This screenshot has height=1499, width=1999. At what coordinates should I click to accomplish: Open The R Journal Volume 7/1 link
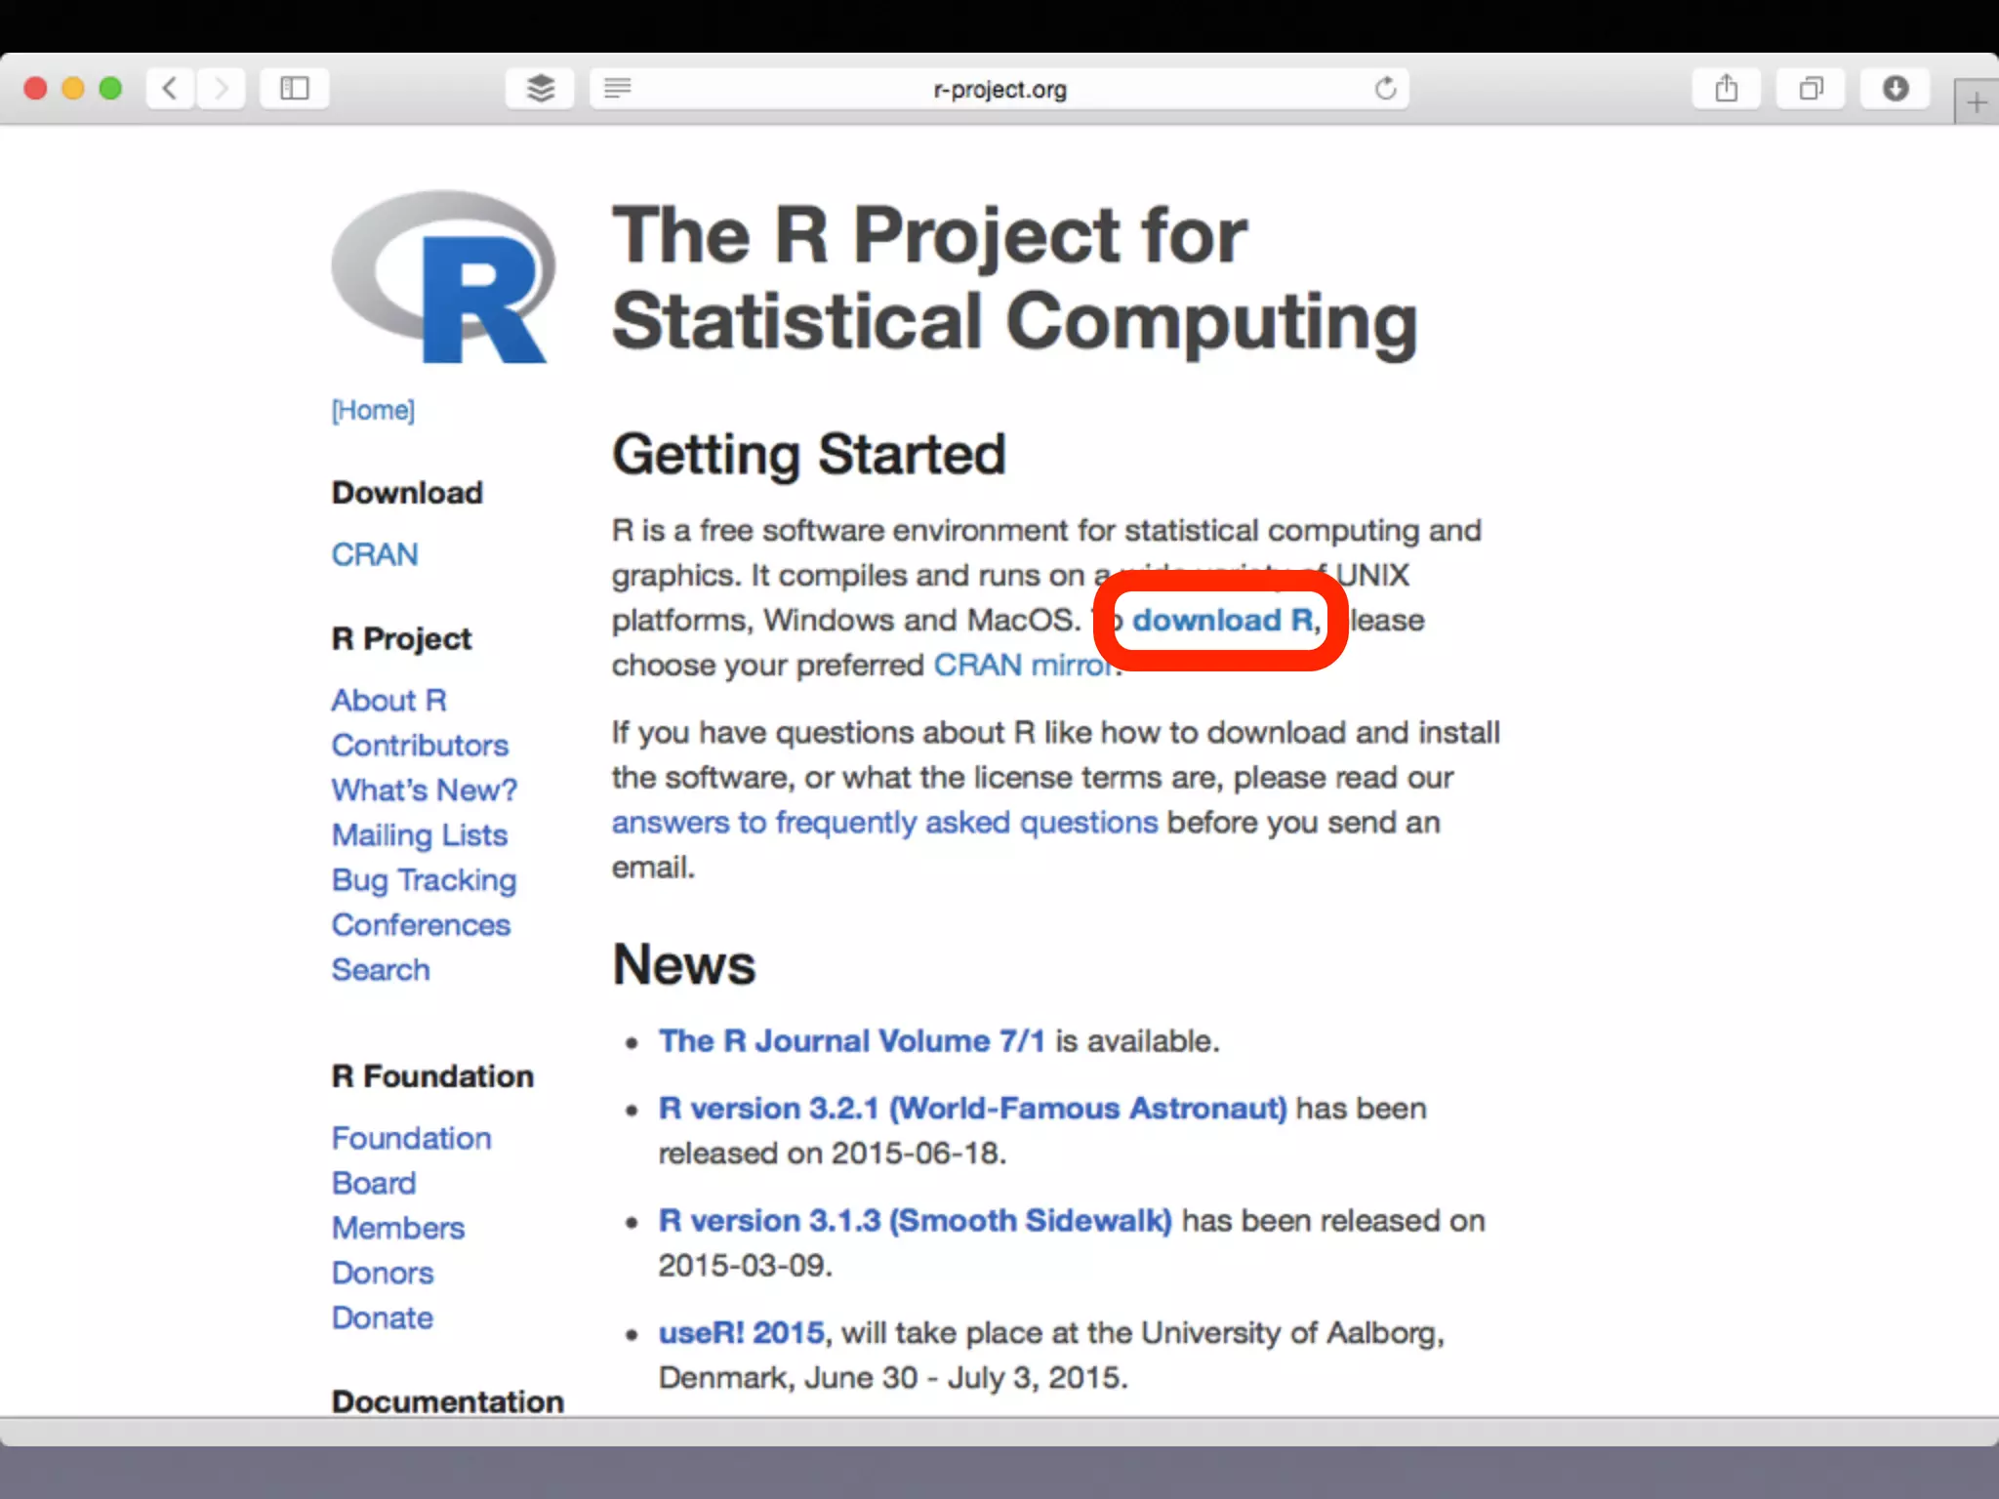(x=851, y=1040)
